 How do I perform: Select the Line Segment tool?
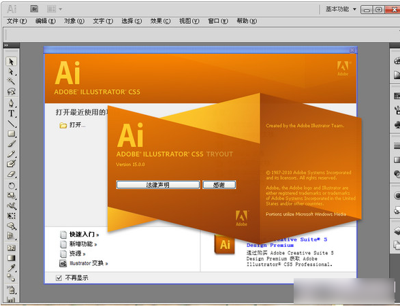click(11, 124)
